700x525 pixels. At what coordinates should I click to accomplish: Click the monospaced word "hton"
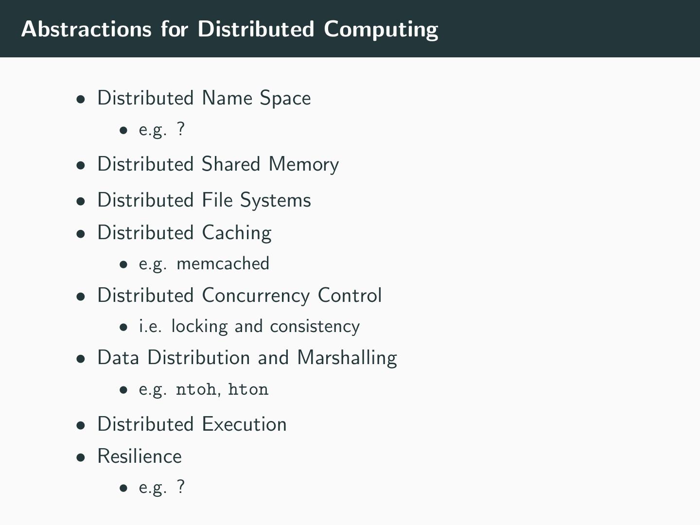pyautogui.click(x=248, y=389)
